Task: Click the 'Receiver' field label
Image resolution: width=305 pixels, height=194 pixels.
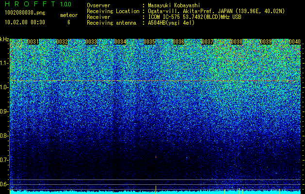Action: click(x=98, y=17)
